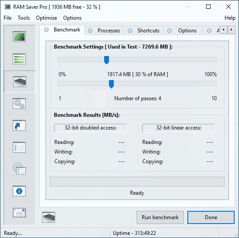
Task: Click the Done button
Action: (x=211, y=217)
